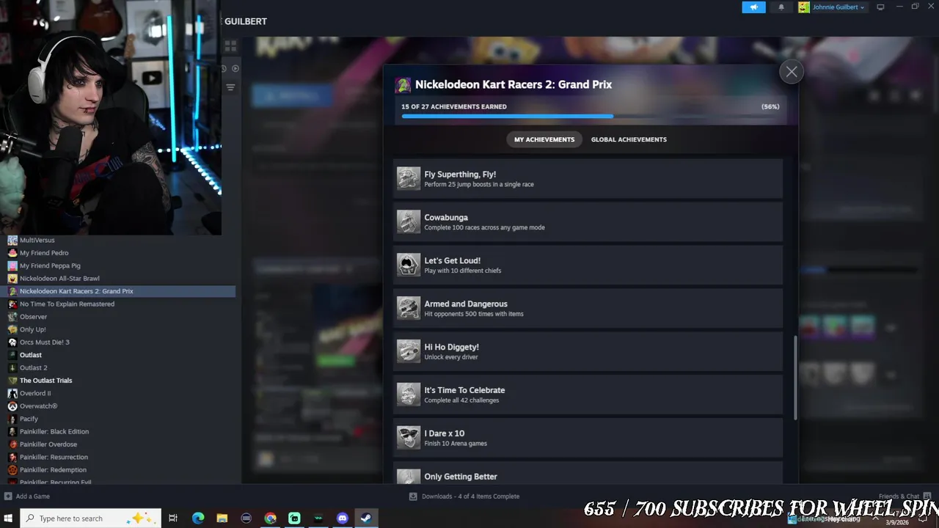Open the Windows Start menu
This screenshot has width=939, height=528.
coord(8,518)
